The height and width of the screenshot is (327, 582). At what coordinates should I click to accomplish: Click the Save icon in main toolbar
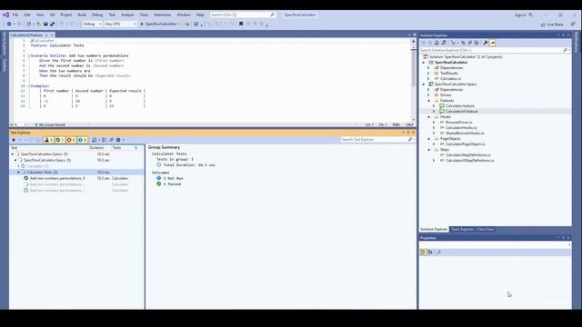pos(45,25)
